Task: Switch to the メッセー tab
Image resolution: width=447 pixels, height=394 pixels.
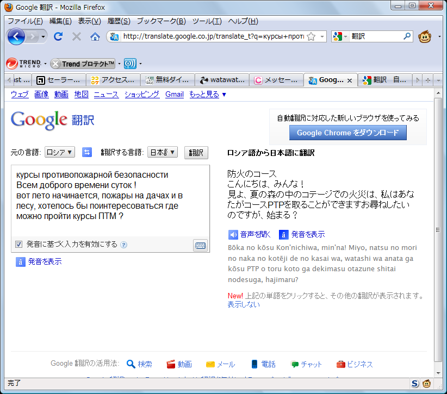Action: click(277, 80)
